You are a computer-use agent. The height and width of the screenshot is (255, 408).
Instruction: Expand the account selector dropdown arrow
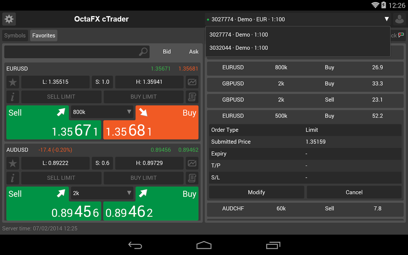[x=386, y=19]
